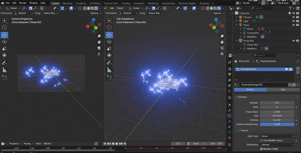This screenshot has width=301, height=153.
Task: Open the Material properties tab icon
Action: pyautogui.click(x=230, y=138)
